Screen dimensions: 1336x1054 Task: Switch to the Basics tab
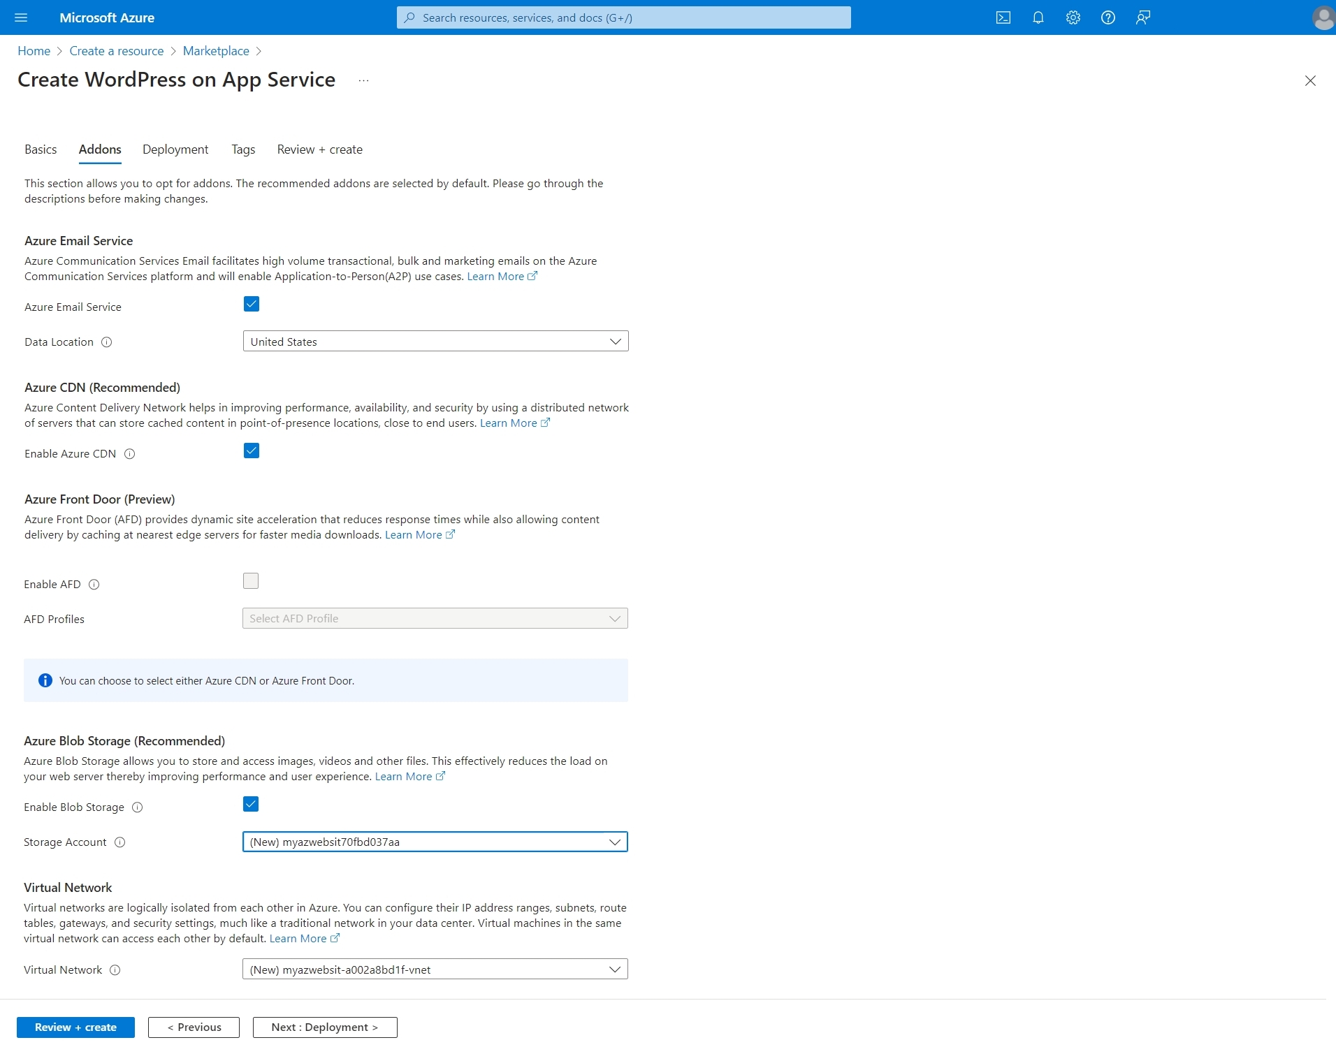(41, 149)
